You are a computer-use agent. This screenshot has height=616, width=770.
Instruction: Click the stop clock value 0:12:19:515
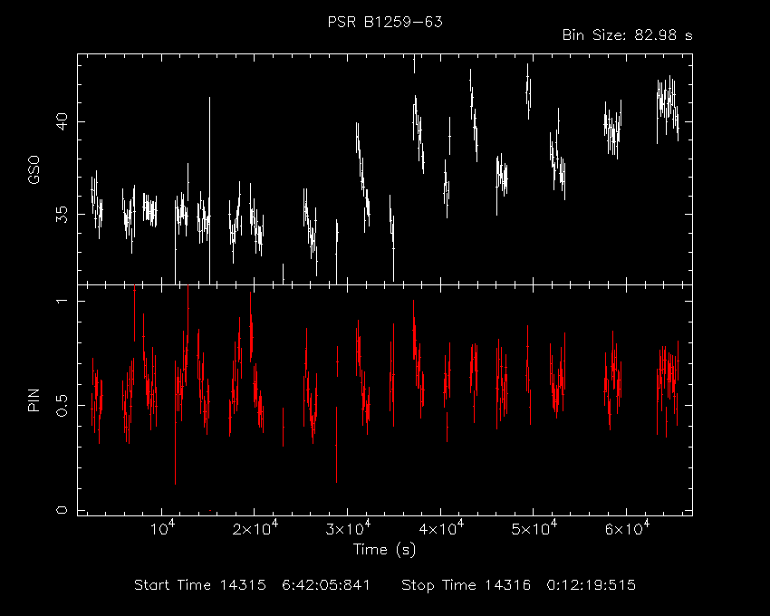click(x=592, y=585)
